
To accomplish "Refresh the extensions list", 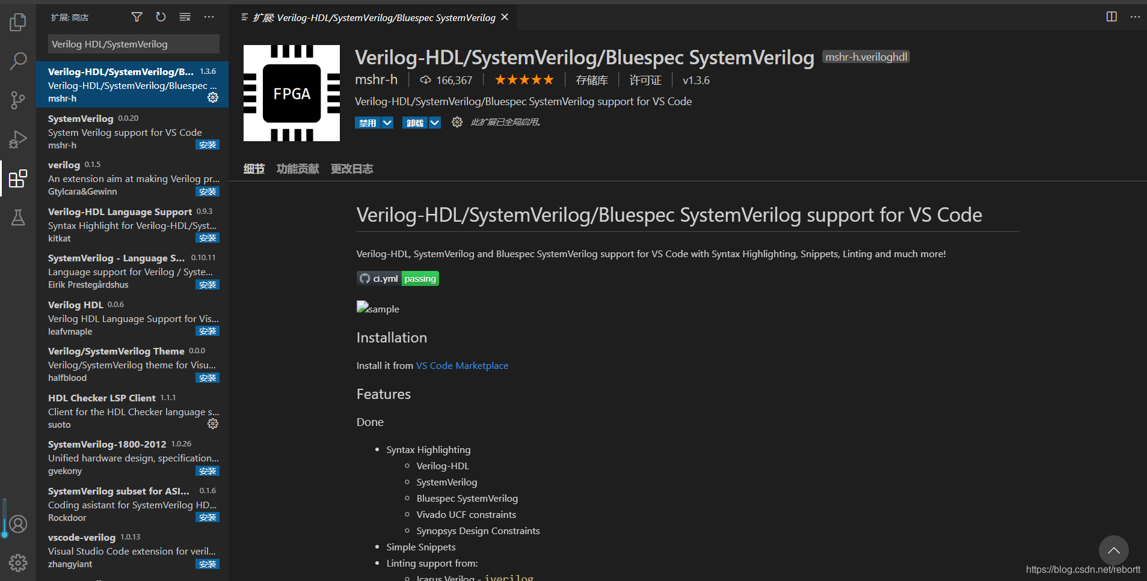I will (x=161, y=17).
